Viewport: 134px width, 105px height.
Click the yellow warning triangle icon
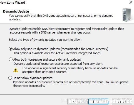[x=16, y=70]
